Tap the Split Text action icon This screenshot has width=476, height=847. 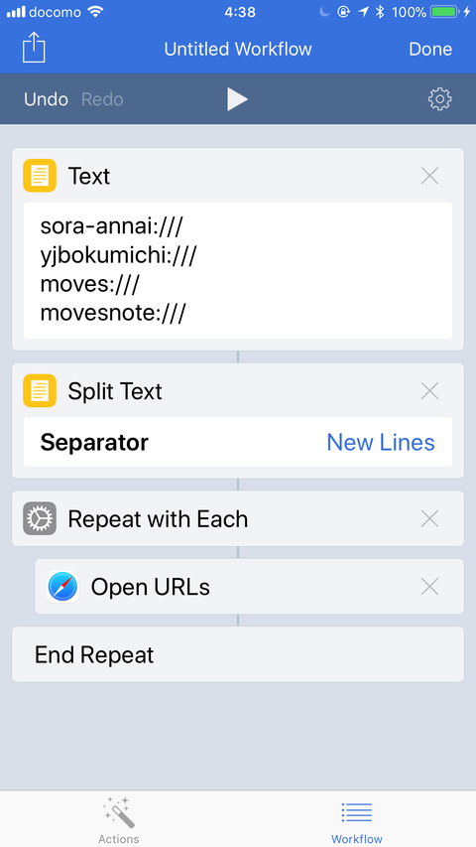click(x=40, y=390)
